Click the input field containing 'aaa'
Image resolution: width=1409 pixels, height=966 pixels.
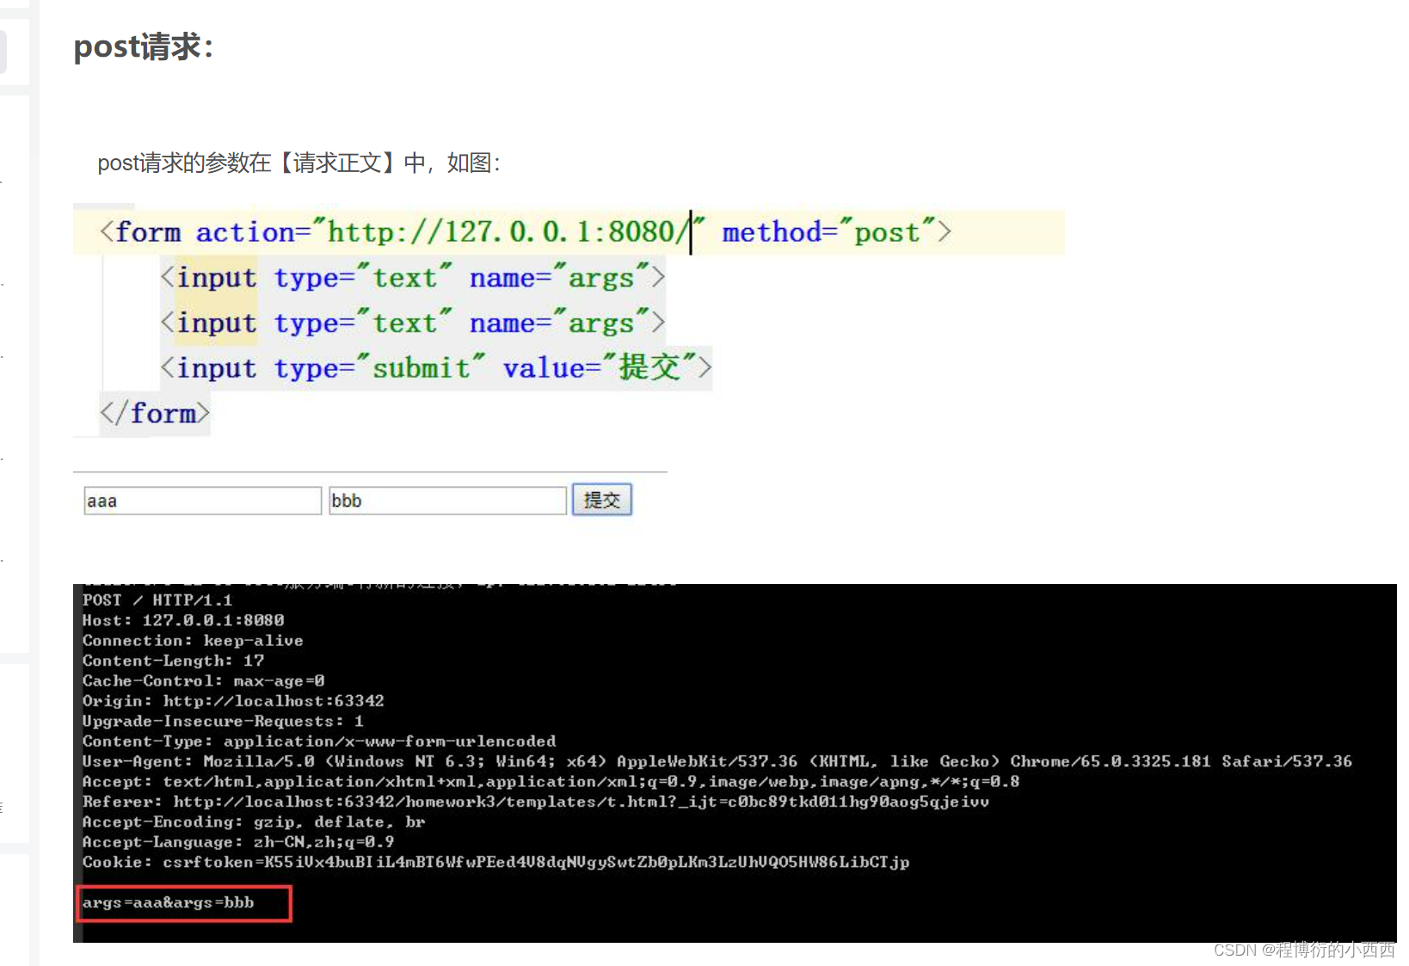tap(202, 501)
